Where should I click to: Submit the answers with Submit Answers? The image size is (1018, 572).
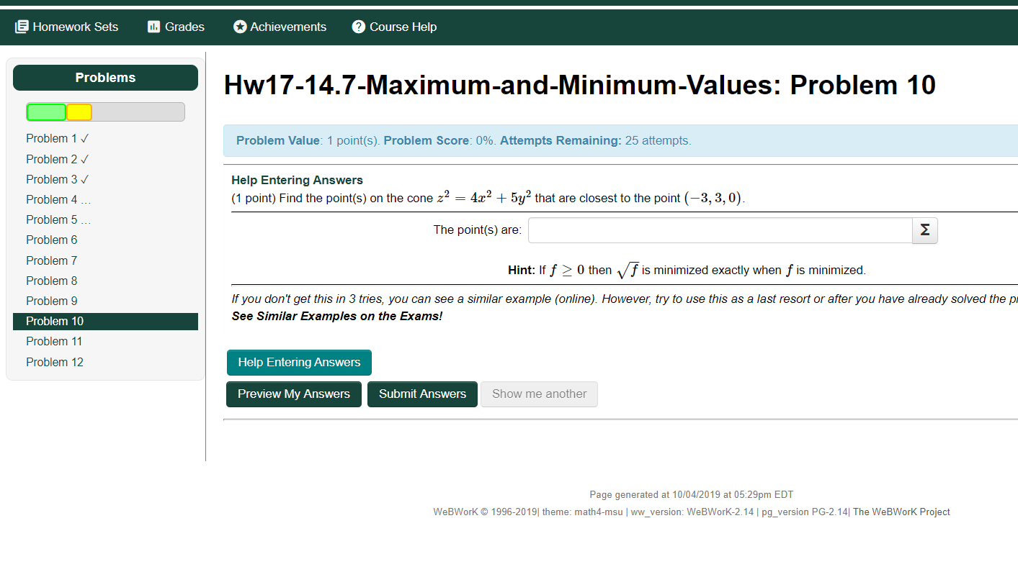point(422,394)
